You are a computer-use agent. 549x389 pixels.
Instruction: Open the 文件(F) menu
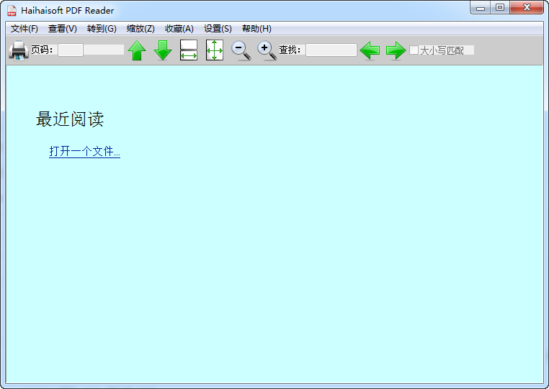tap(24, 29)
